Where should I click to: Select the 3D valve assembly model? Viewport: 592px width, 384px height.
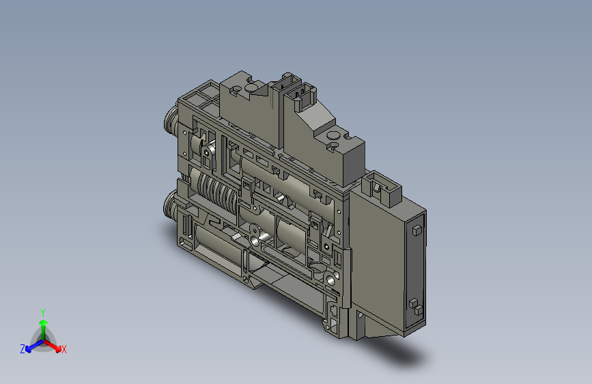click(x=295, y=204)
